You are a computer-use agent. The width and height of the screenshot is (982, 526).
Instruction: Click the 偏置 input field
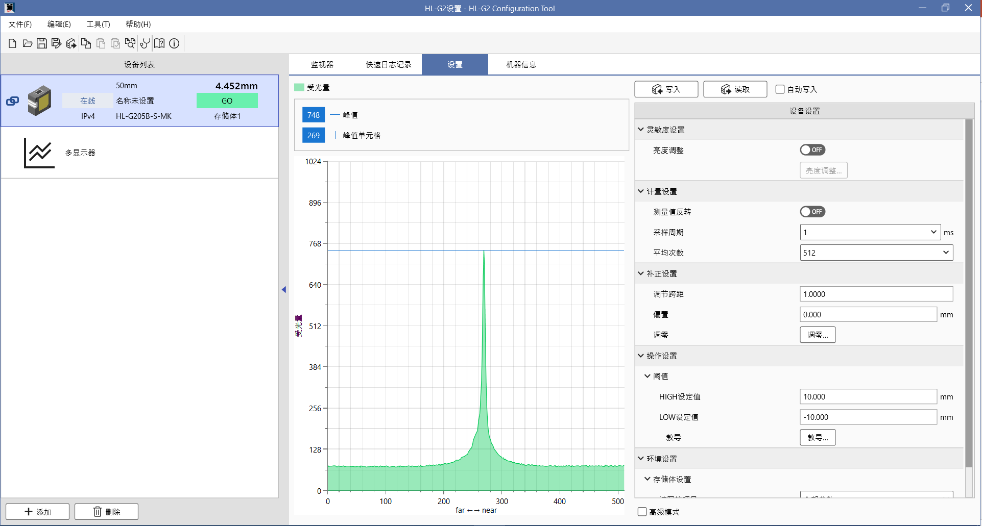(x=868, y=314)
